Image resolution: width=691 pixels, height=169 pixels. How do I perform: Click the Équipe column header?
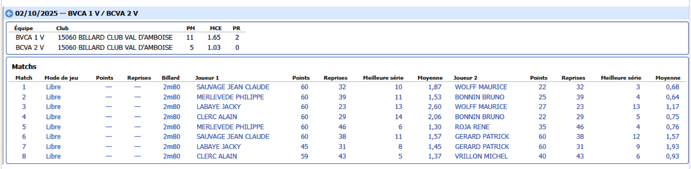23,28
